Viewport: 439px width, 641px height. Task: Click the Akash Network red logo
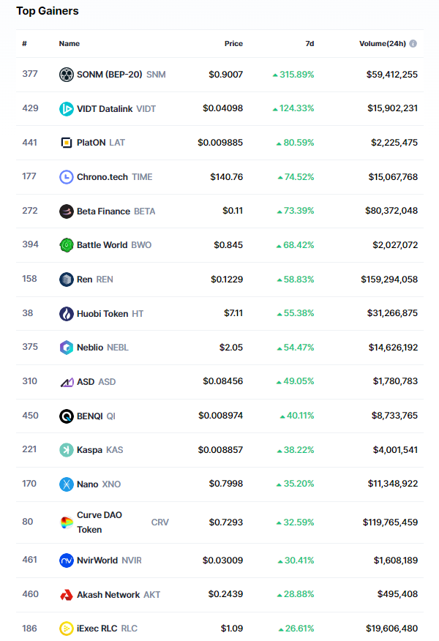(67, 595)
